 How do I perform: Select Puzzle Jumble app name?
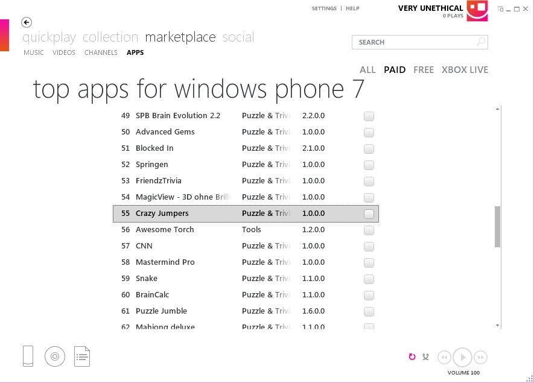(161, 311)
